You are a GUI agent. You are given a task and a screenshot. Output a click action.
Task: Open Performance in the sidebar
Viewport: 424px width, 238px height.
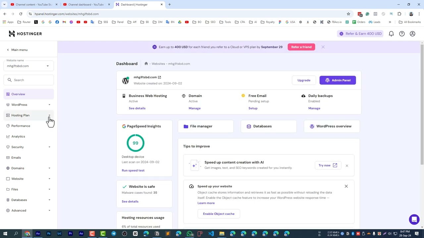[28, 126]
